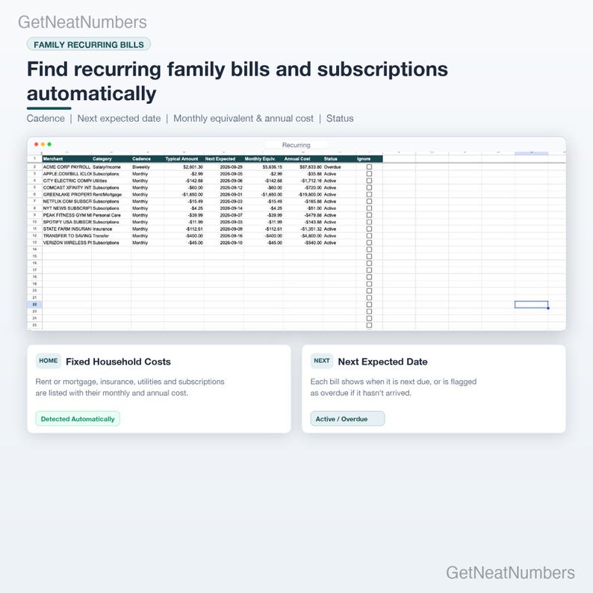Select the Utilities category cell
Image resolution: width=593 pixels, height=593 pixels.
111,181
